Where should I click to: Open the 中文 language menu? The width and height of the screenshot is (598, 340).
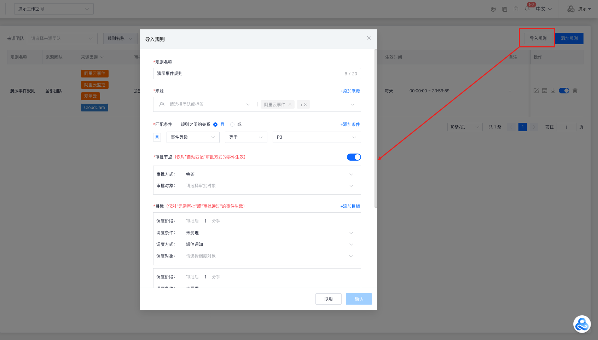544,9
